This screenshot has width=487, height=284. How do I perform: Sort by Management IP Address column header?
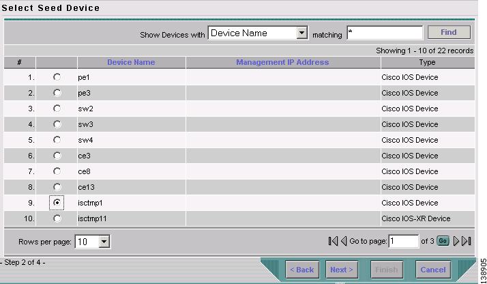tap(282, 62)
